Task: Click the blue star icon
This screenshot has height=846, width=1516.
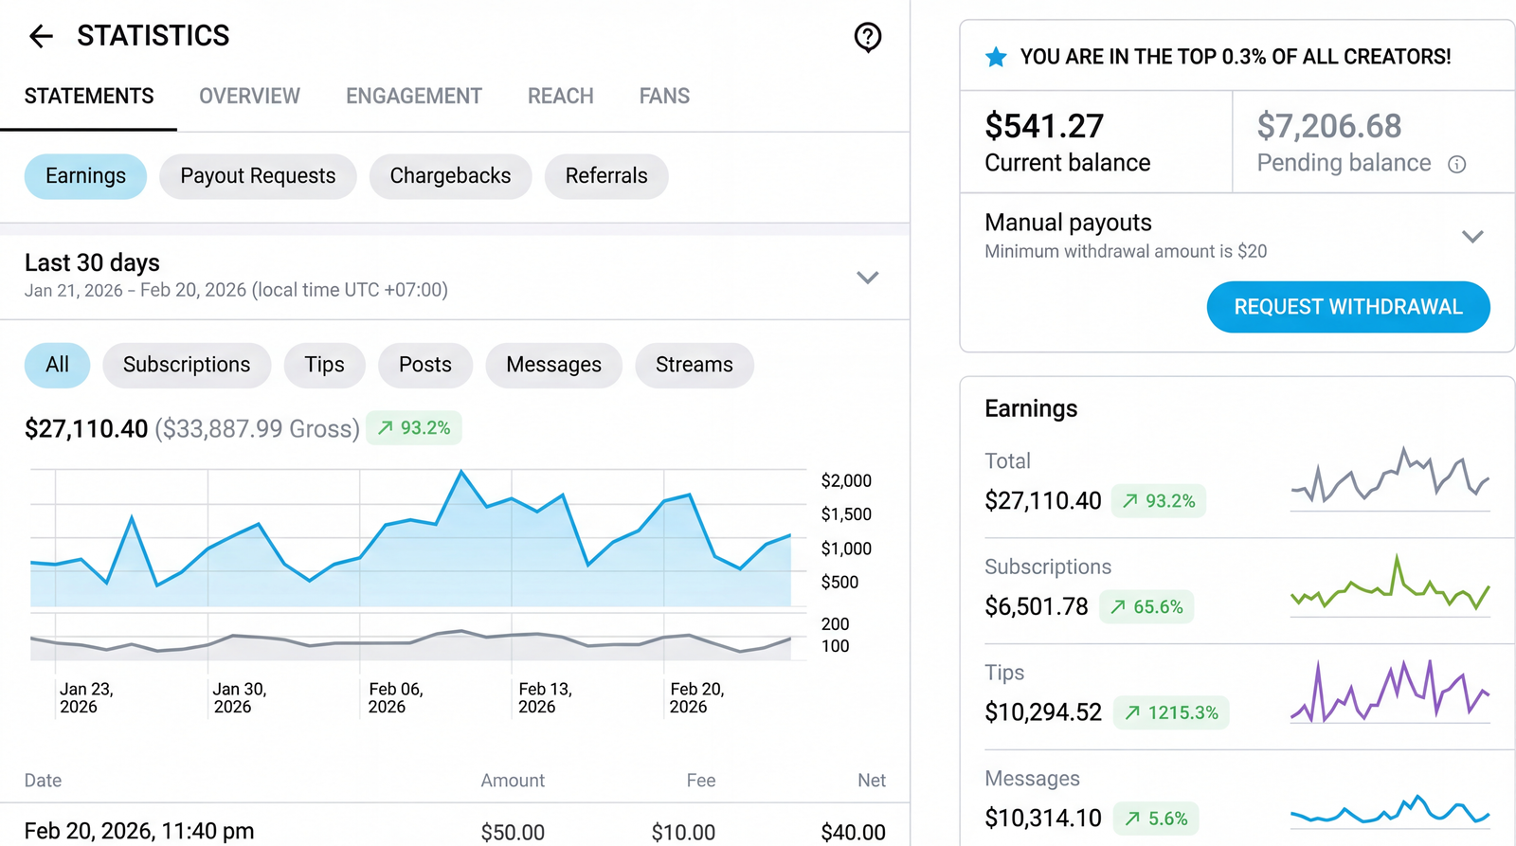Action: 996,58
